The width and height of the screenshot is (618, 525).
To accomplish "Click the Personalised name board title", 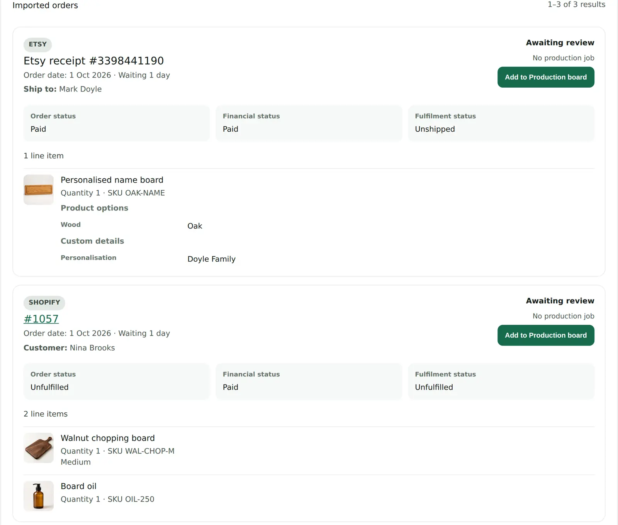I will point(112,180).
